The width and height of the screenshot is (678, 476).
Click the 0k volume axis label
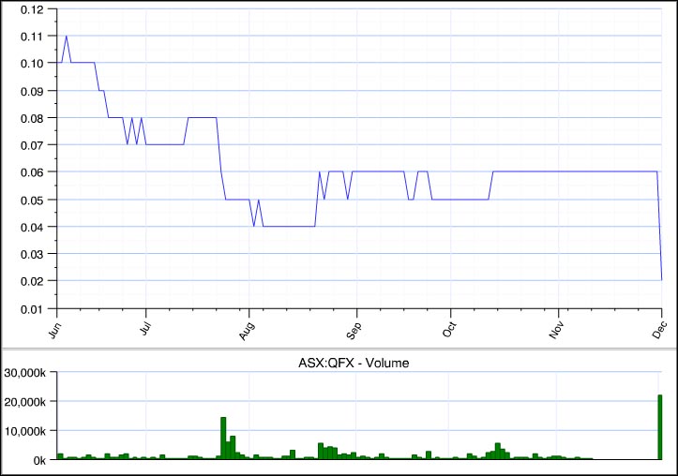pyautogui.click(x=41, y=460)
